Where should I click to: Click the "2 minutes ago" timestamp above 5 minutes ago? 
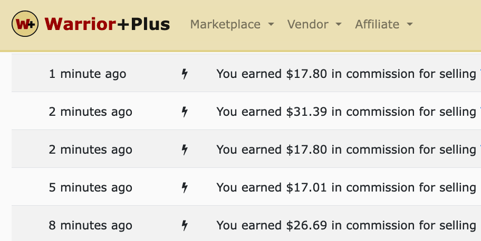(91, 149)
